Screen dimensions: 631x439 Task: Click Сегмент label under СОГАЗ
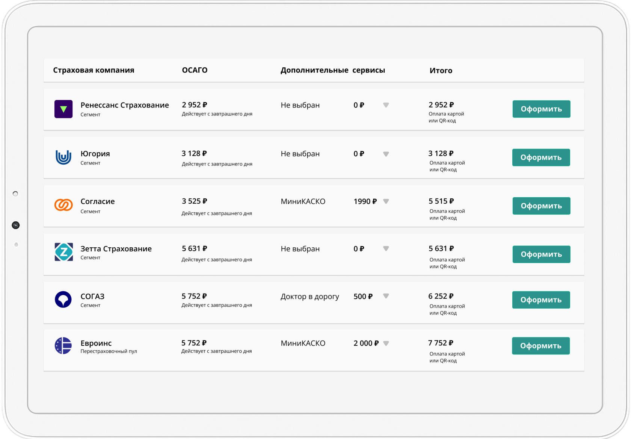(x=91, y=305)
